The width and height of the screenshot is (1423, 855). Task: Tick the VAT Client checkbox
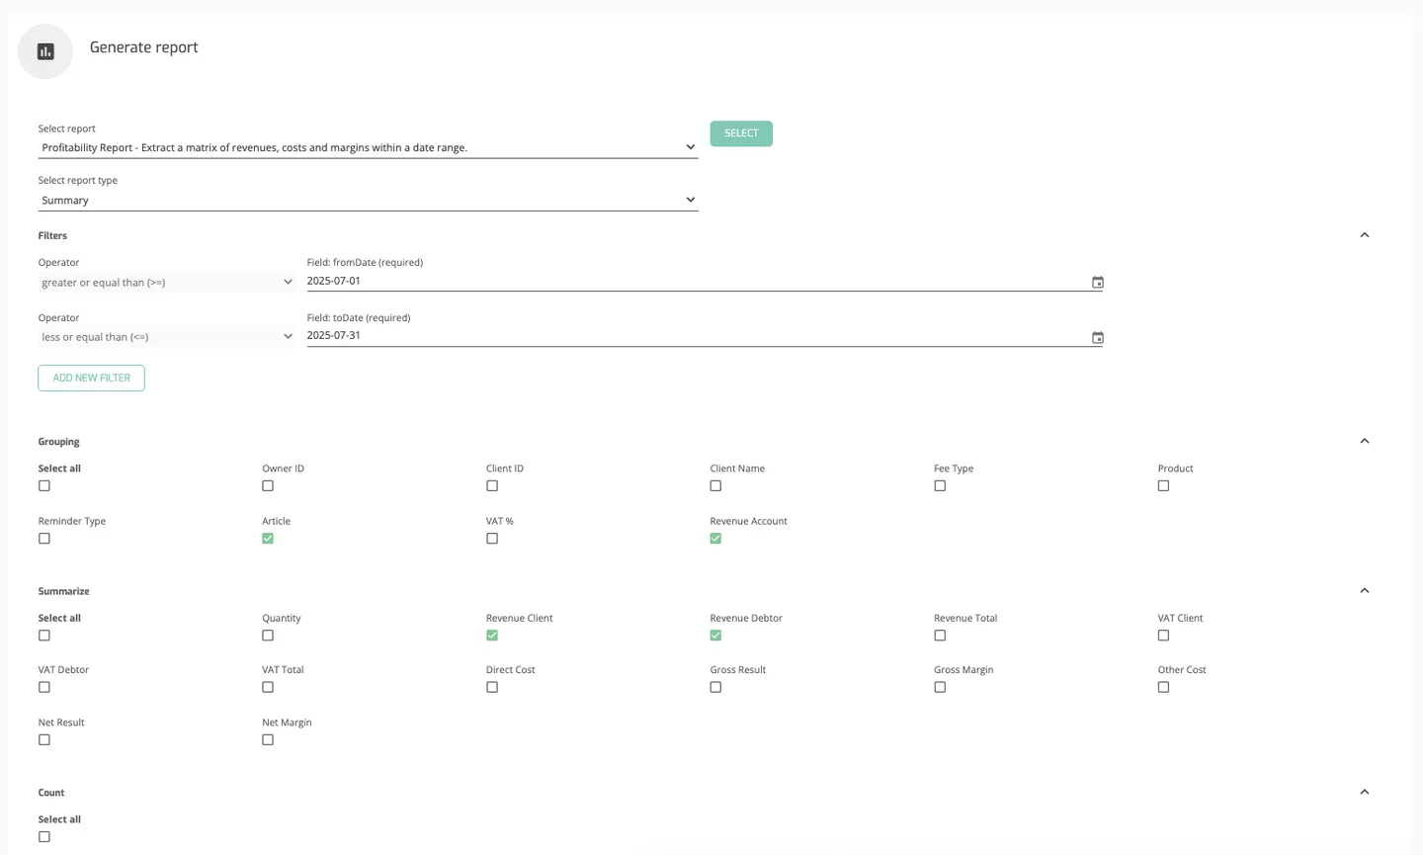pos(1163,636)
